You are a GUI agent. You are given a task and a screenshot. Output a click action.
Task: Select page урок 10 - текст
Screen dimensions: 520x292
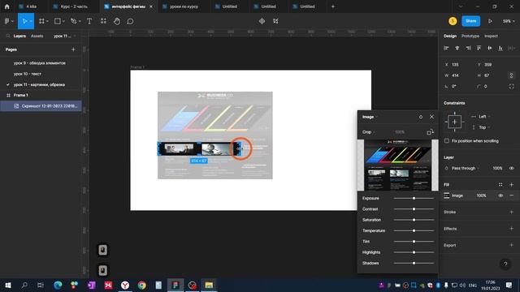tap(28, 74)
